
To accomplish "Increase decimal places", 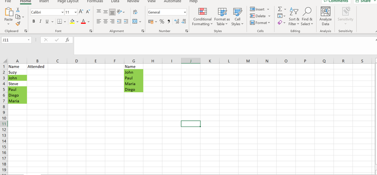I will (x=177, y=21).
